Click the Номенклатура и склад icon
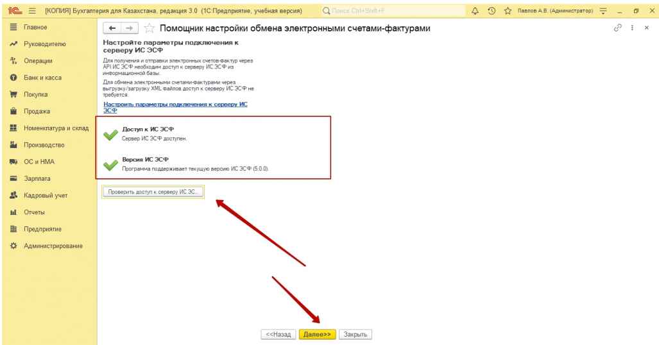 pyautogui.click(x=13, y=128)
